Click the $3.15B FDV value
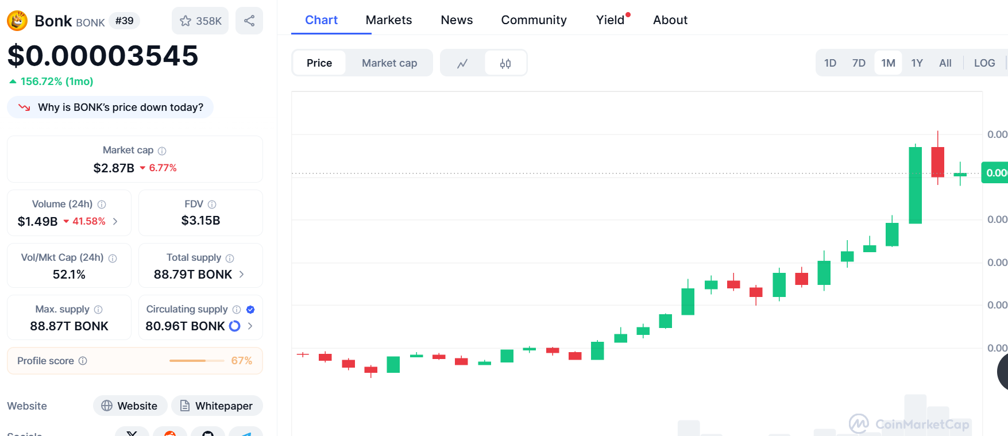This screenshot has height=436, width=1008. 200,221
